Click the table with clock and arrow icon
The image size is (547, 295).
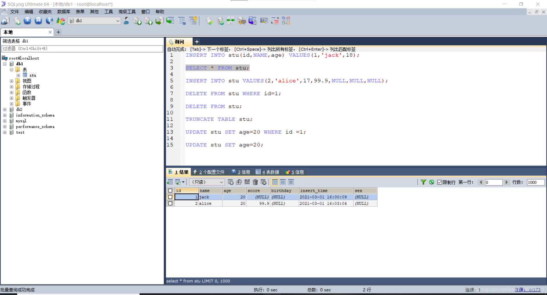click(253, 21)
